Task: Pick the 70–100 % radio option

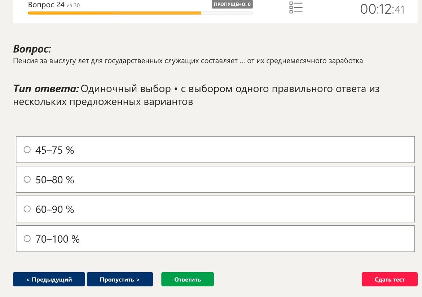Action: pos(27,238)
